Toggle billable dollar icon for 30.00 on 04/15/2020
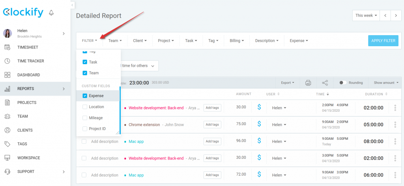 click(x=259, y=107)
